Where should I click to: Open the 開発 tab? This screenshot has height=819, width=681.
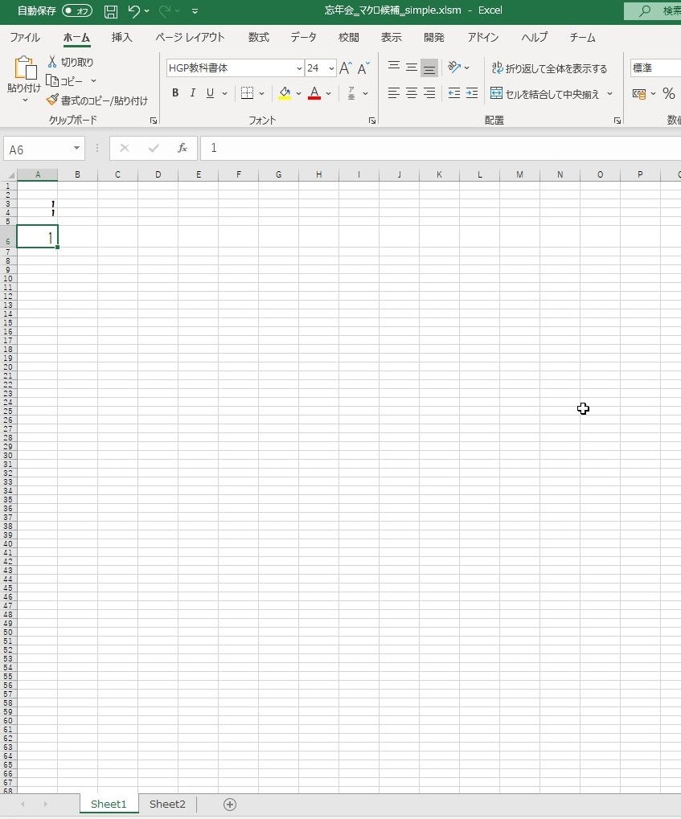[x=434, y=38]
